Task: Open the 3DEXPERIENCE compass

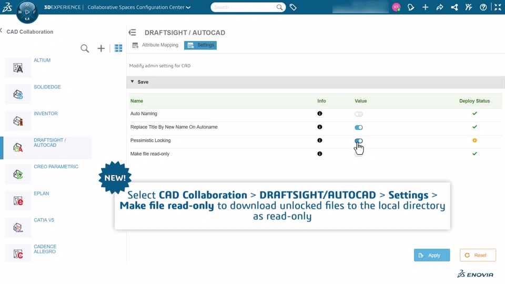Action: 27,12
